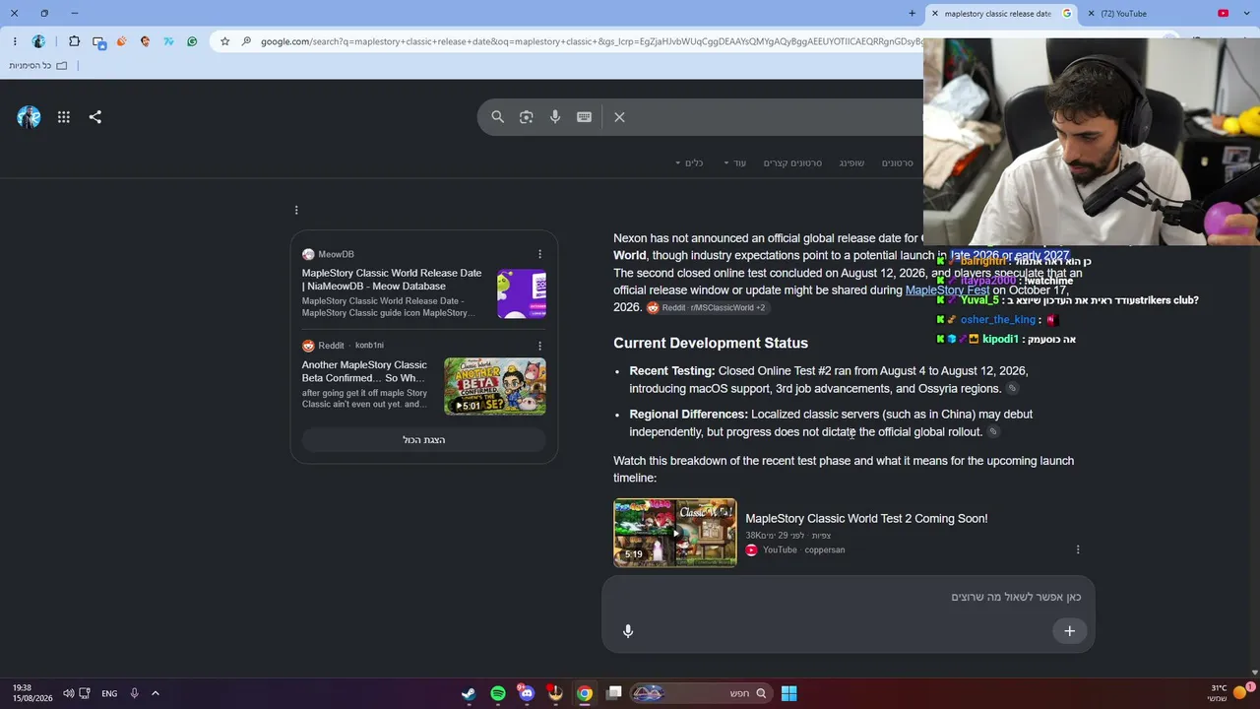
Task: Click the share icon on Google page
Action: coord(95,117)
